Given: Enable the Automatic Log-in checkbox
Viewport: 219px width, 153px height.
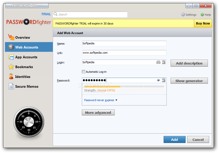Looking at the screenshot, I should pyautogui.click(x=83, y=71).
